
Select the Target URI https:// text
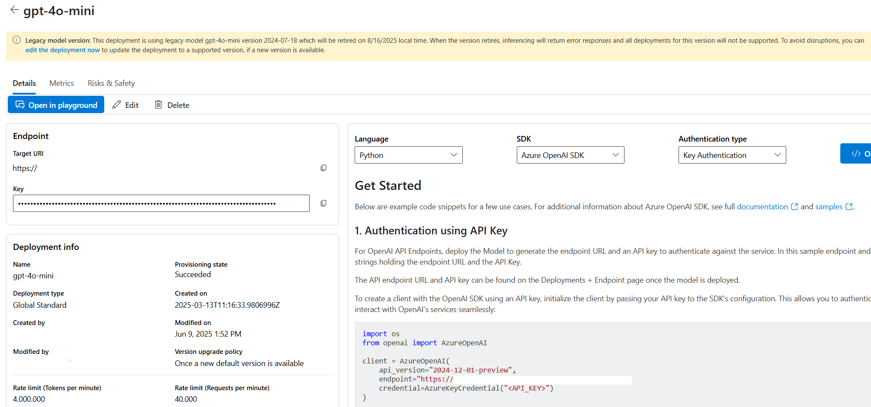tap(25, 168)
